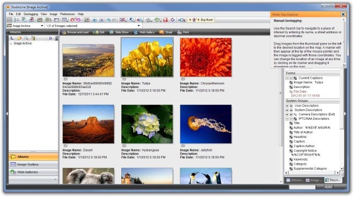Click the printer icon in the main toolbar
354x197 pixels.
[149, 20]
